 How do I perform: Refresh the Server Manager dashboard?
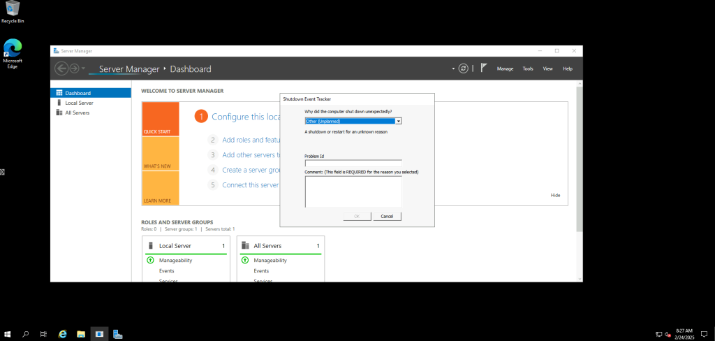click(x=464, y=68)
